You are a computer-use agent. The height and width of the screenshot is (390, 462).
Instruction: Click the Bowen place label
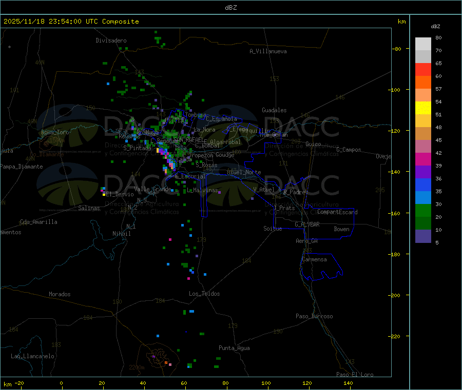coord(341,229)
